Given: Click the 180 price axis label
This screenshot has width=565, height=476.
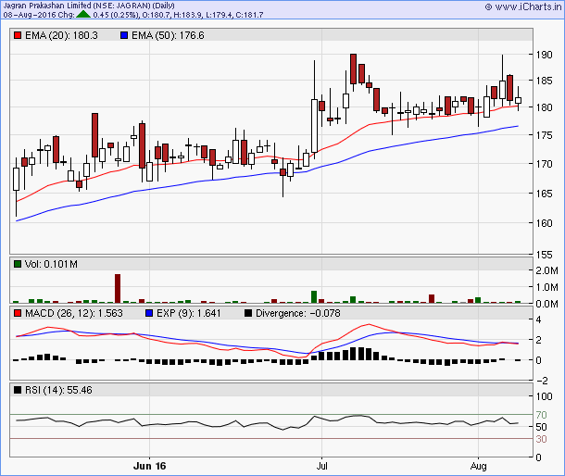Looking at the screenshot, I should [544, 107].
